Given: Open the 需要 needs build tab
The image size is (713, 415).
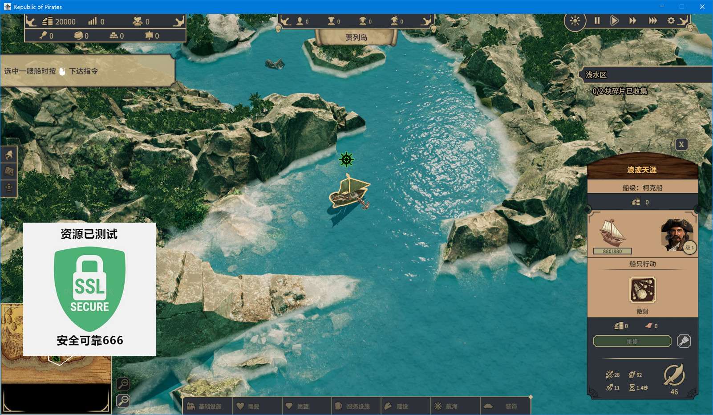Looking at the screenshot, I should 257,406.
